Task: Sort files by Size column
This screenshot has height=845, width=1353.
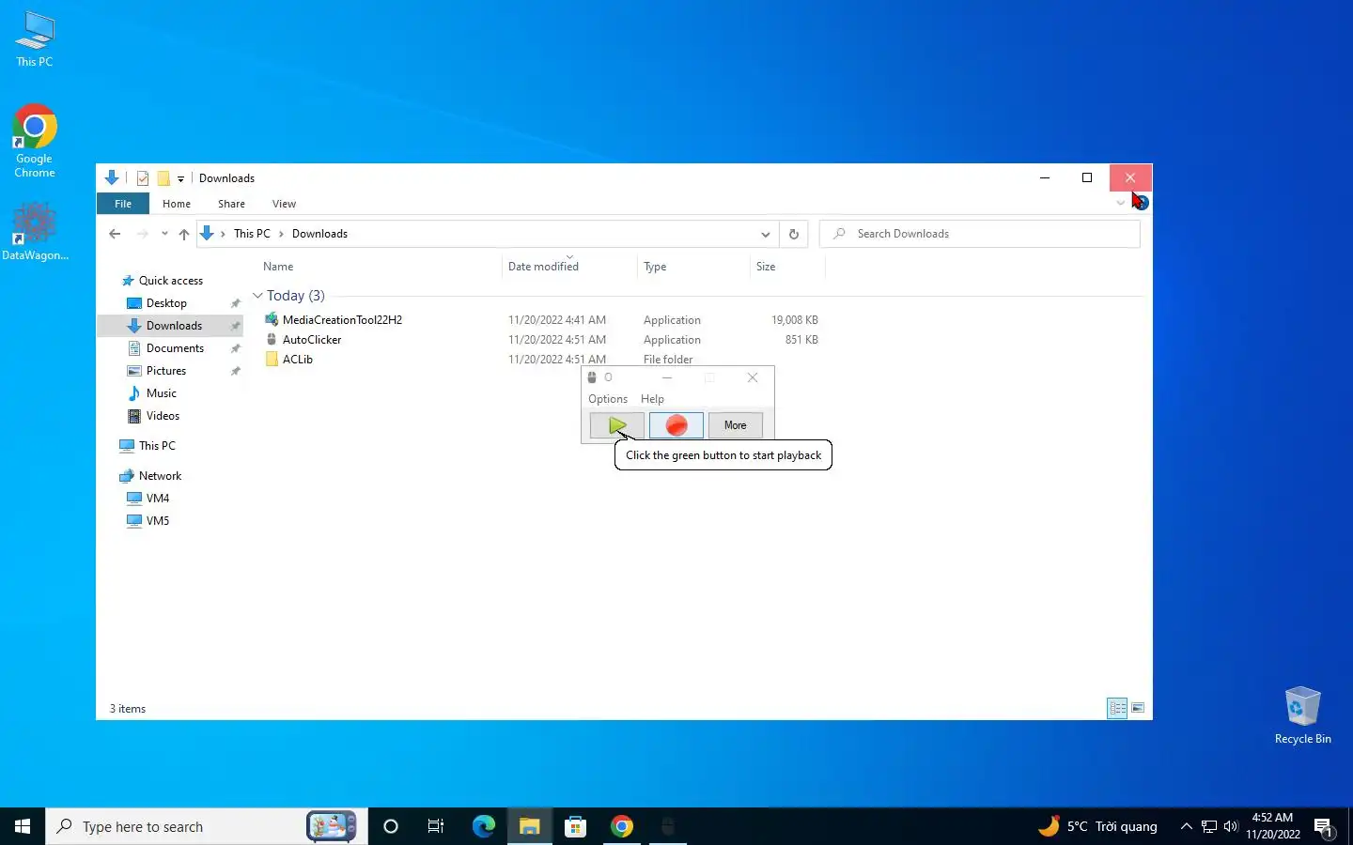Action: pyautogui.click(x=766, y=267)
